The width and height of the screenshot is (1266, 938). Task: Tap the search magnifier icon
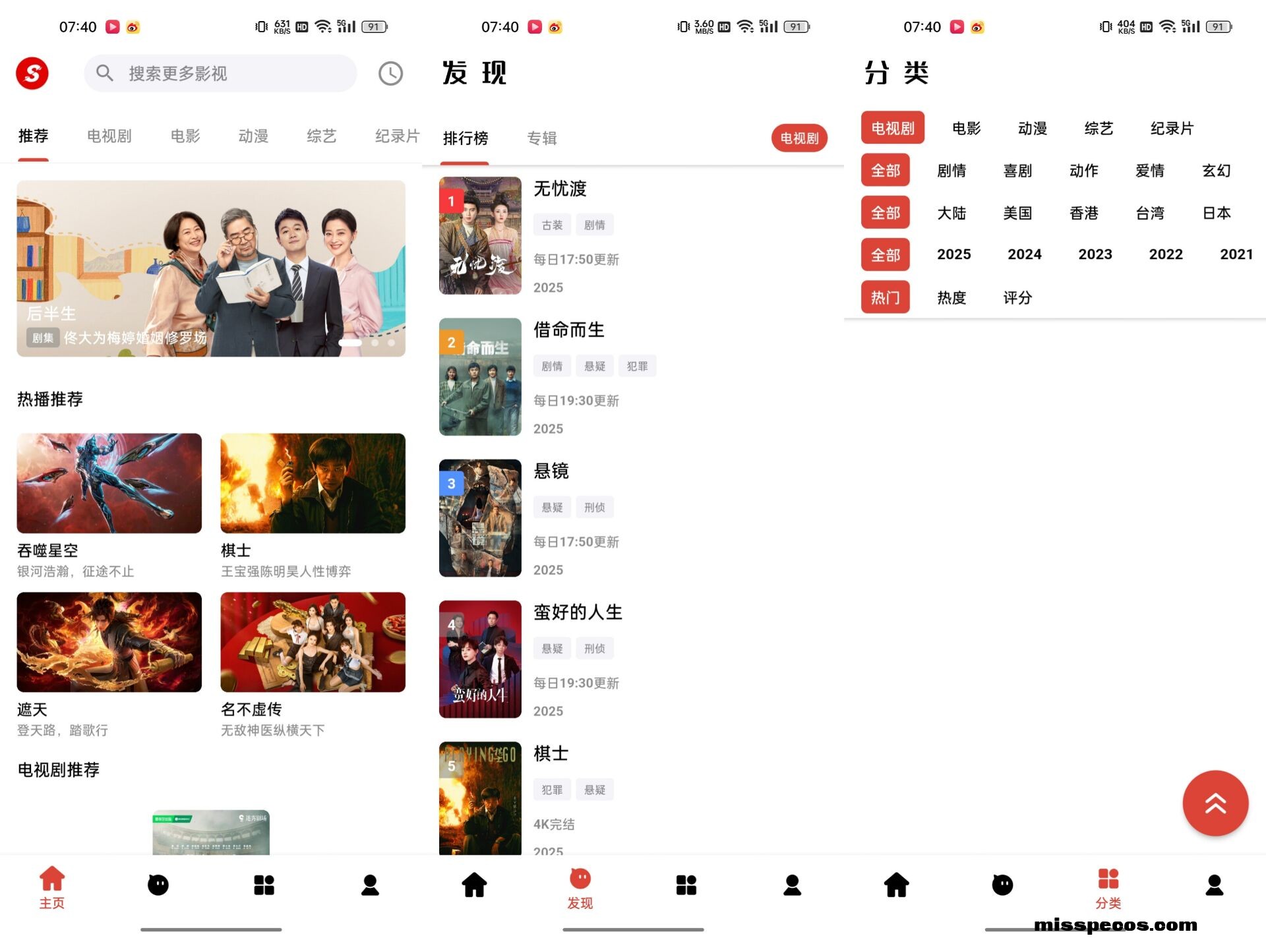pos(105,73)
